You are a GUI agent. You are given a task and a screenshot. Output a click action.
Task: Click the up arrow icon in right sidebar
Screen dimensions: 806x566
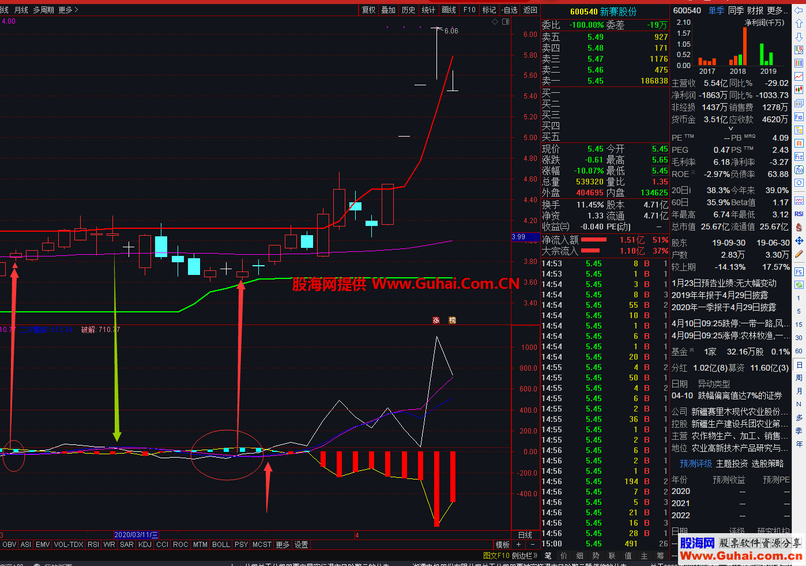coord(799,24)
